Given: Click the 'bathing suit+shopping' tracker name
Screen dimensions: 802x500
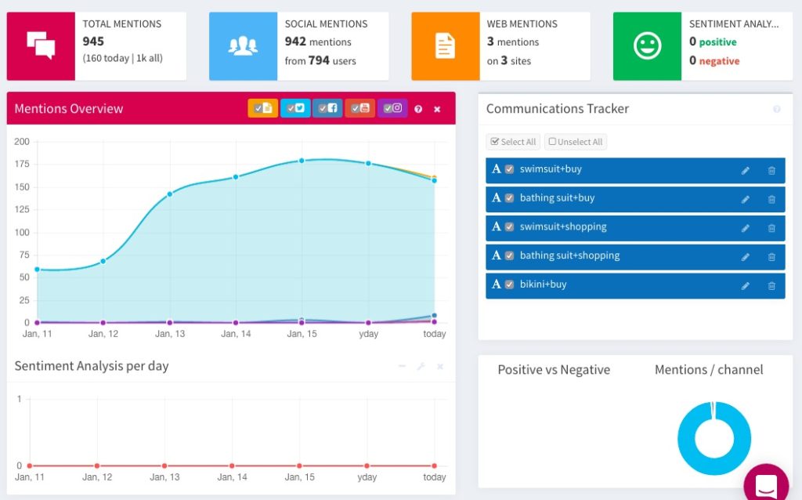Looking at the screenshot, I should pos(570,255).
